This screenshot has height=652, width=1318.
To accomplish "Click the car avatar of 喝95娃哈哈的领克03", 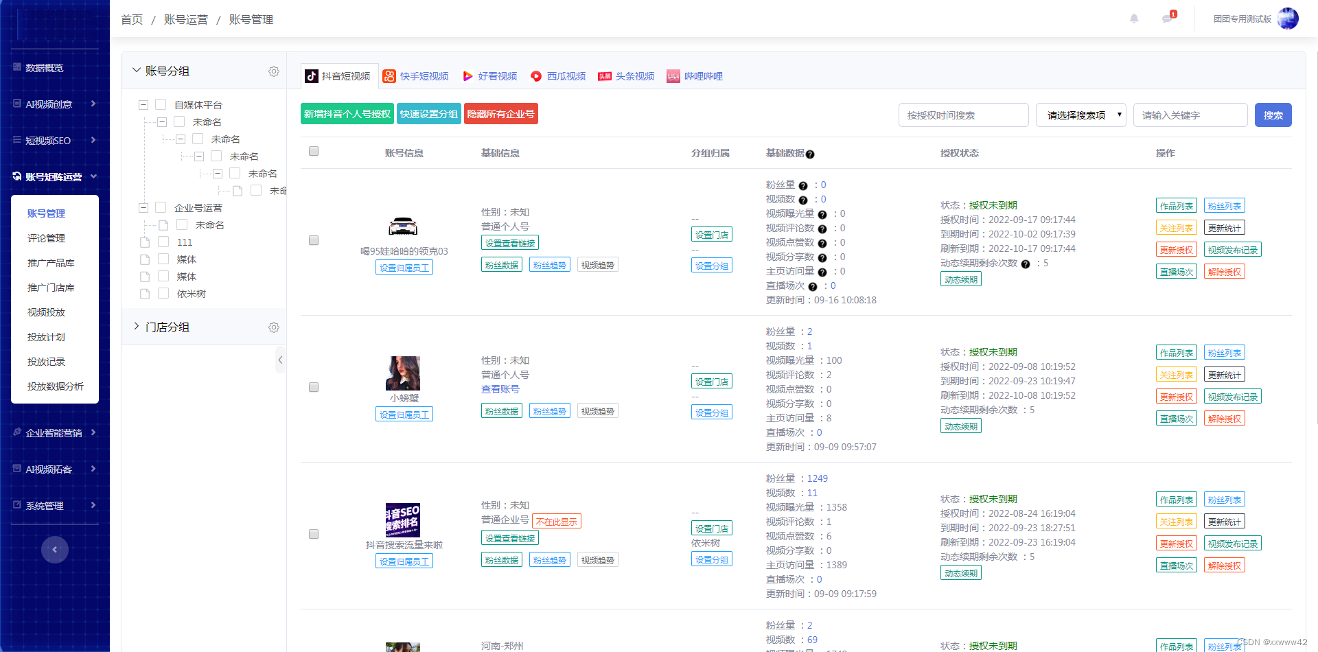I will 403,226.
